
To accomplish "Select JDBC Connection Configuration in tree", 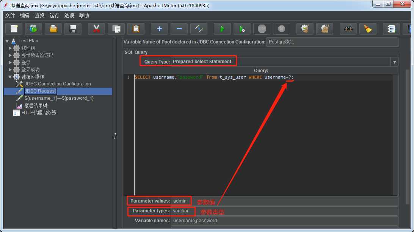I will click(x=58, y=84).
